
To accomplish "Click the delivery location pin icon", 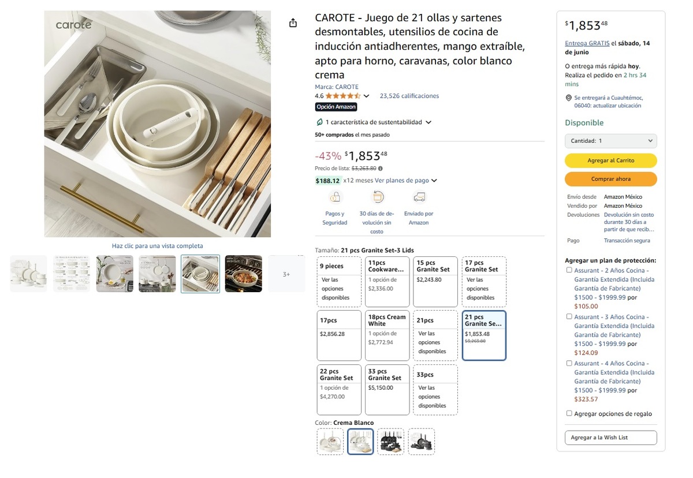I will (569, 98).
